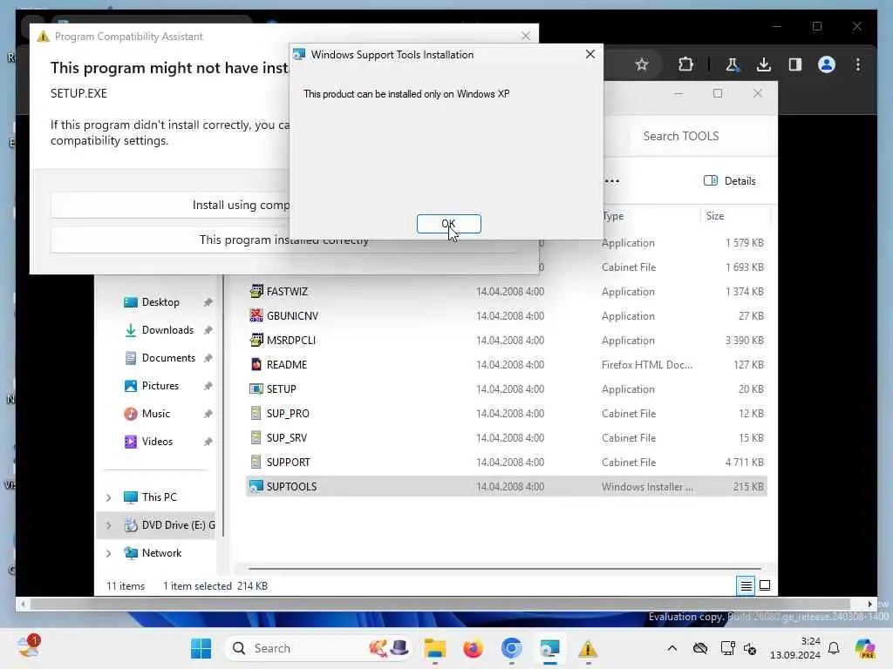Select the SUPTOOLS installer file icon
Image resolution: width=893 pixels, height=669 pixels.
256,486
